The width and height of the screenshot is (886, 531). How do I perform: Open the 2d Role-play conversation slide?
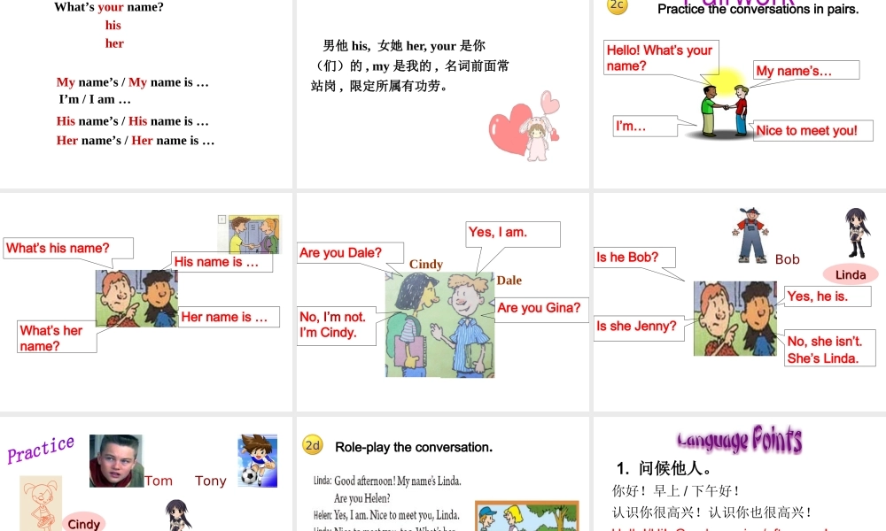(442, 474)
